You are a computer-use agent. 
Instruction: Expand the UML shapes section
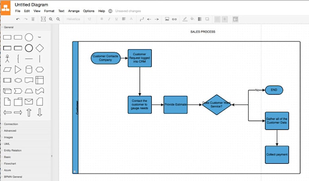[25, 144]
